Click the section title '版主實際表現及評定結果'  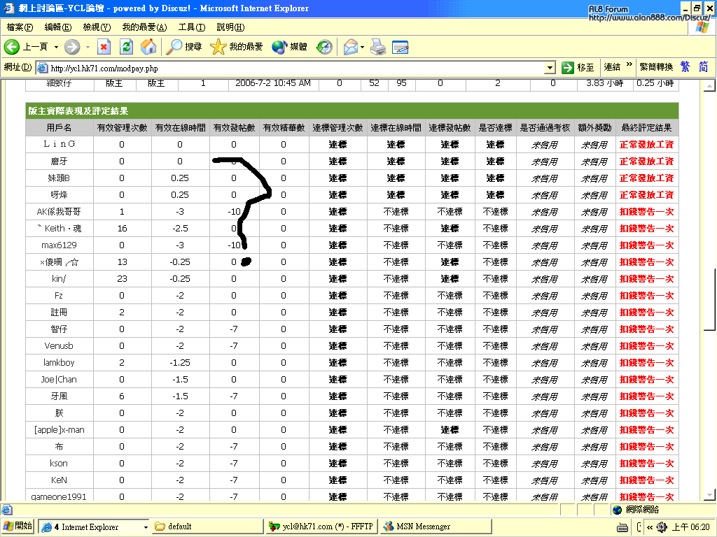click(78, 111)
